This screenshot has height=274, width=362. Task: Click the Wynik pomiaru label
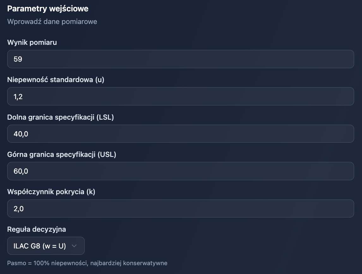click(x=32, y=42)
